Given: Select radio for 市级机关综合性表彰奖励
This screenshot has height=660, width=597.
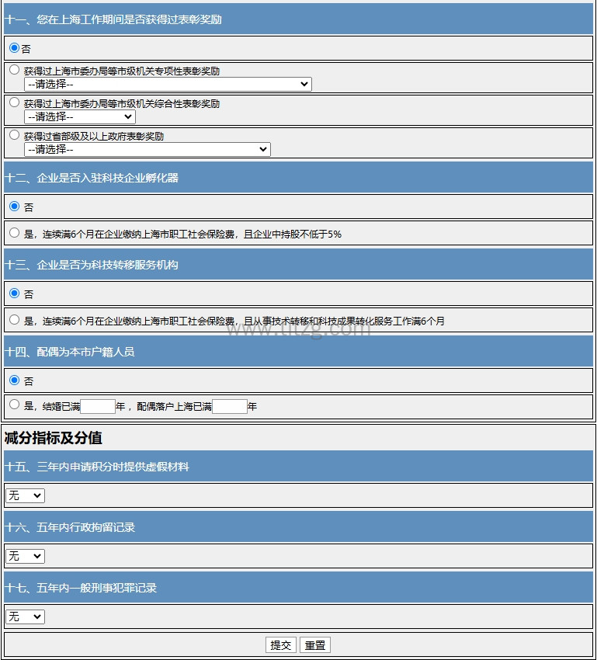Looking at the screenshot, I should pos(14,102).
